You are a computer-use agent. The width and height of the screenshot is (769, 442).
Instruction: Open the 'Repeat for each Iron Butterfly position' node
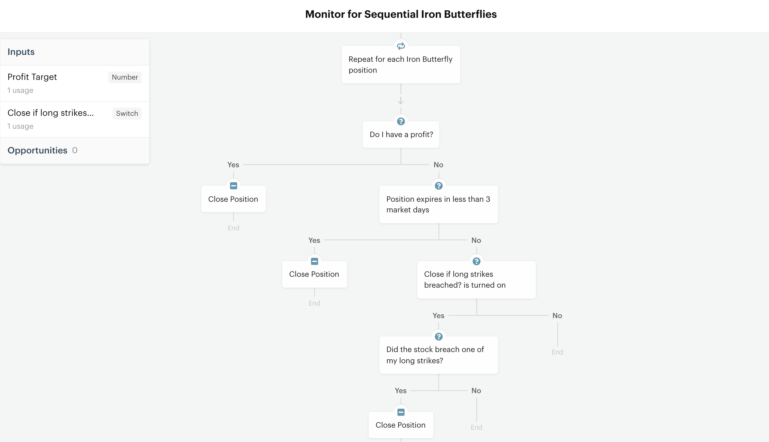[401, 65]
